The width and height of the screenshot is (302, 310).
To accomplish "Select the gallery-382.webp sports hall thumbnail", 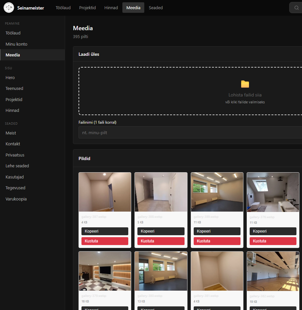I will 273,271.
